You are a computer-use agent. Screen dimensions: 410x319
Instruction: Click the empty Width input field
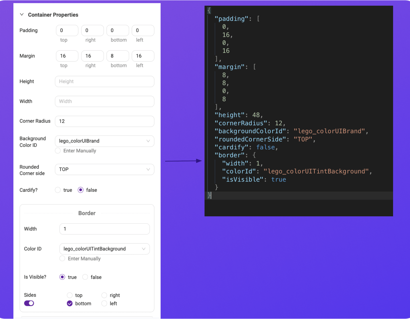coord(104,101)
